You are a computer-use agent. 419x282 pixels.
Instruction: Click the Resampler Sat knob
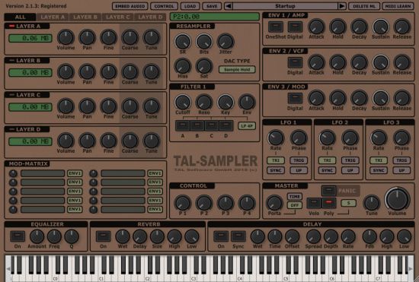204,66
